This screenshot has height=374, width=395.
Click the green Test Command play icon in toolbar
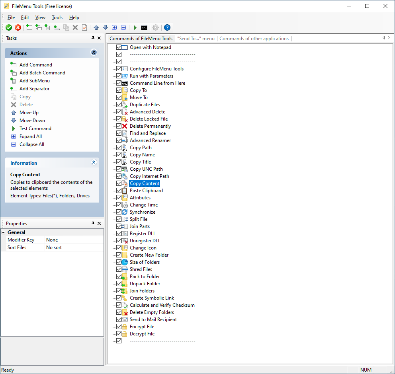(135, 27)
